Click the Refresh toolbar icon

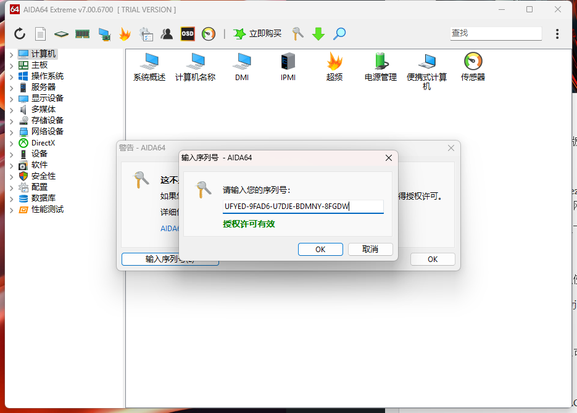point(20,34)
